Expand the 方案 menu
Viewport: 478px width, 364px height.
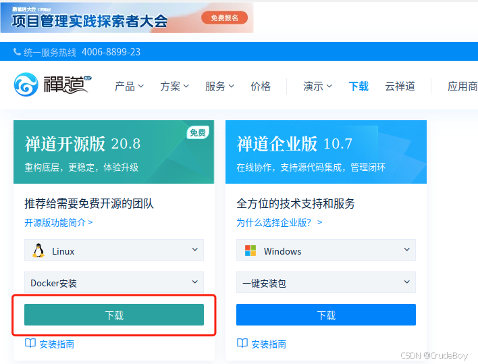coord(175,86)
